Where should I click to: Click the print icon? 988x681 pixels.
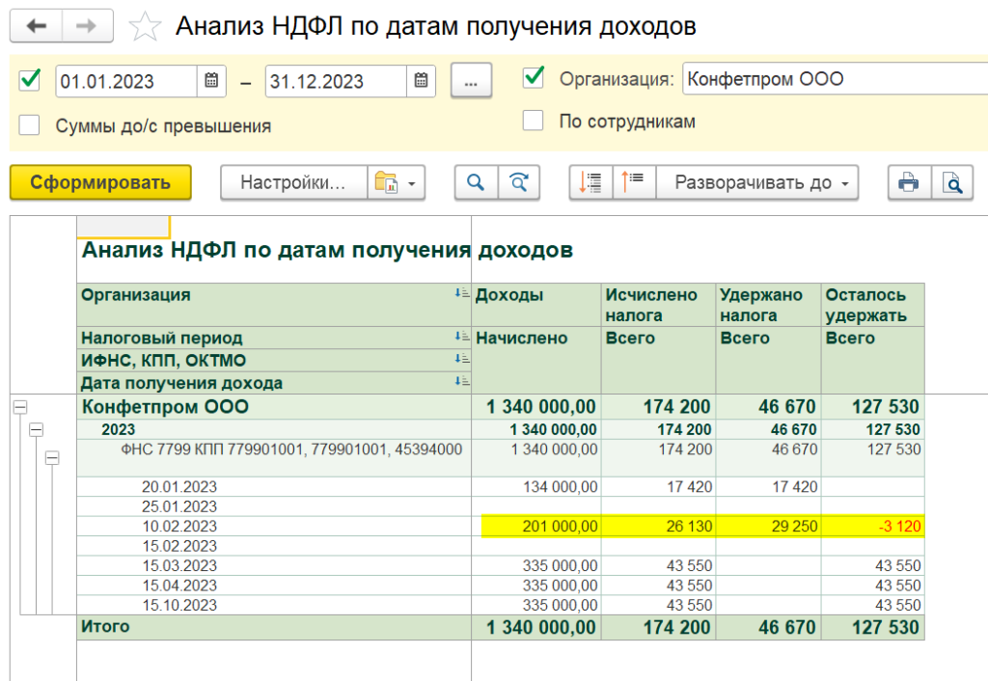click(x=908, y=182)
